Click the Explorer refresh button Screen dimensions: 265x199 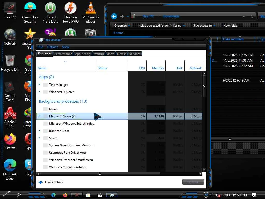pyautogui.click(x=252, y=16)
